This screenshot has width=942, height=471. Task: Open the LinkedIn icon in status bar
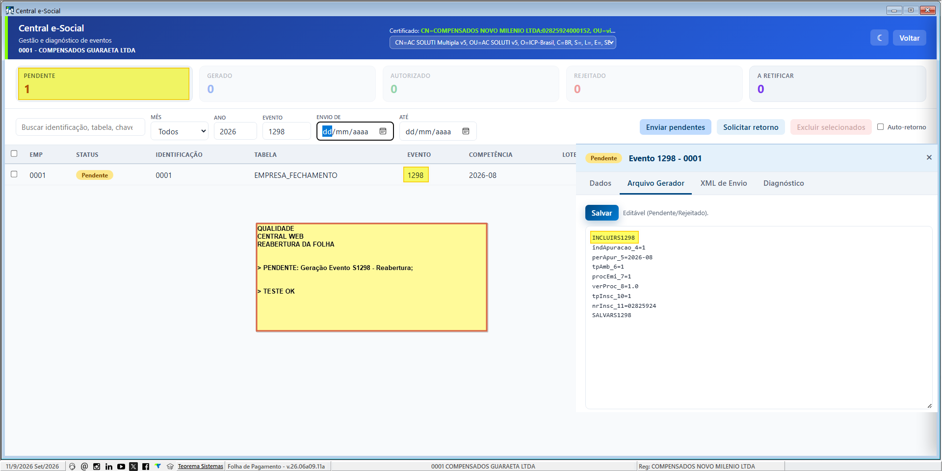(109, 467)
